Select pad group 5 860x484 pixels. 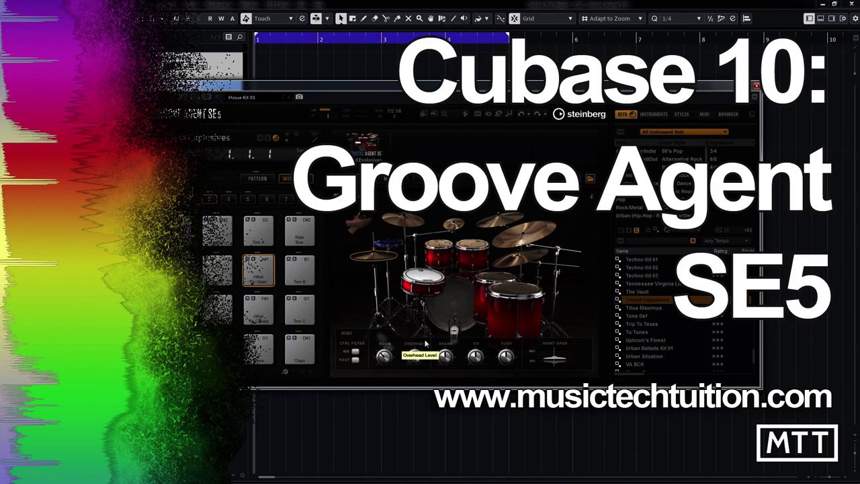(247, 199)
